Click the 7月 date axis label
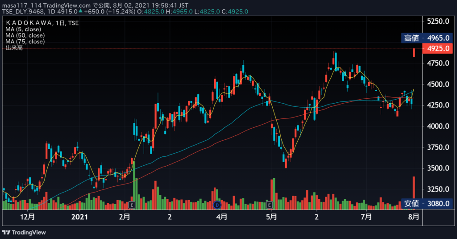The height and width of the screenshot is (239, 457). pyautogui.click(x=366, y=217)
